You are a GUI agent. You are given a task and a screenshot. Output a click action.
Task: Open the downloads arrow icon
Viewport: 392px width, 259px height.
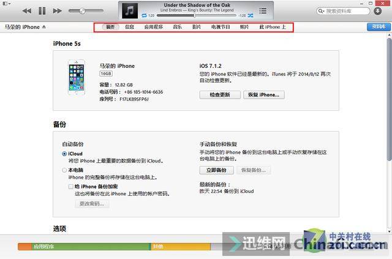(x=377, y=11)
